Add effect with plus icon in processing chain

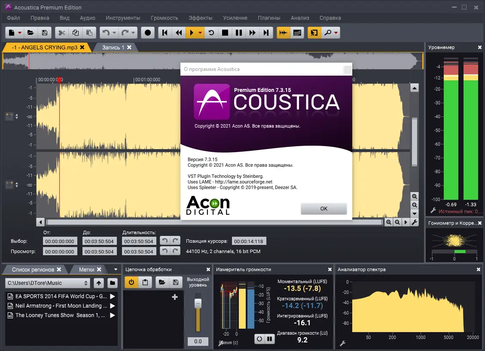[175, 297]
